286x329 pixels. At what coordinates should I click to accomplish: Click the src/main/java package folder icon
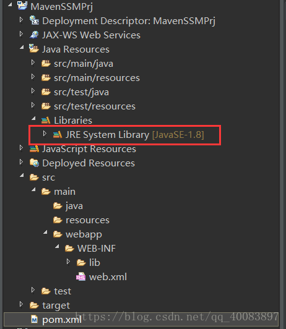(x=46, y=63)
